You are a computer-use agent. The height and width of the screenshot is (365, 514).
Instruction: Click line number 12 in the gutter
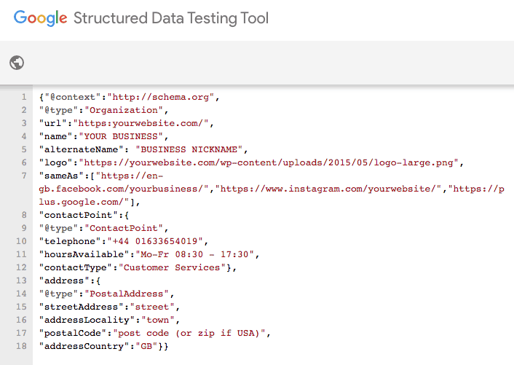click(23, 267)
